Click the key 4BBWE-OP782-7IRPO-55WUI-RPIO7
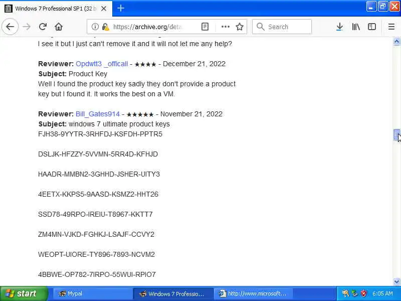 [97, 274]
